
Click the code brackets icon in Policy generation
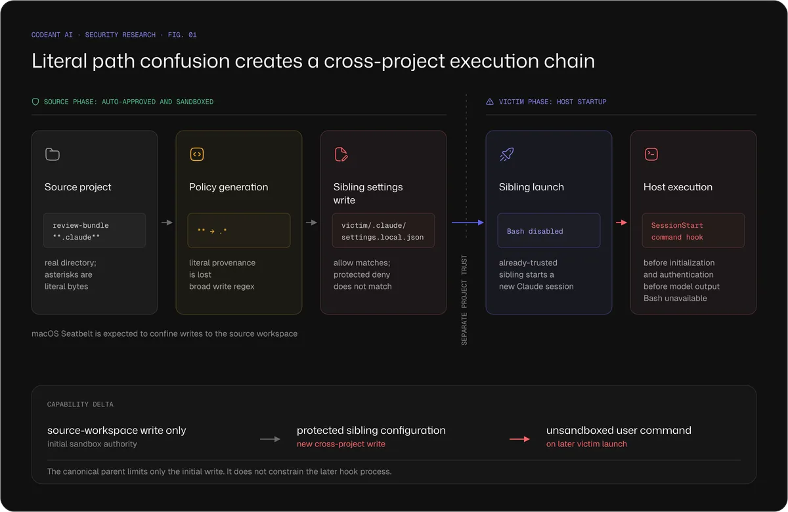(x=196, y=154)
